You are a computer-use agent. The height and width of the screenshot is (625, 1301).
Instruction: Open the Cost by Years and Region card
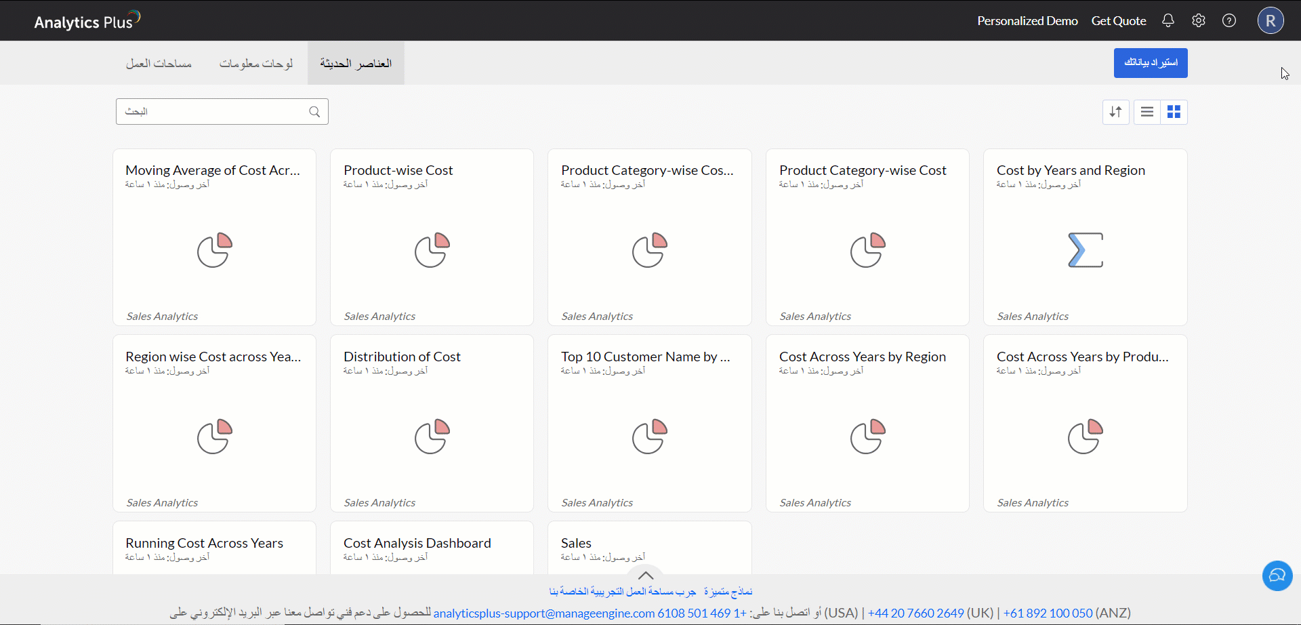1085,237
